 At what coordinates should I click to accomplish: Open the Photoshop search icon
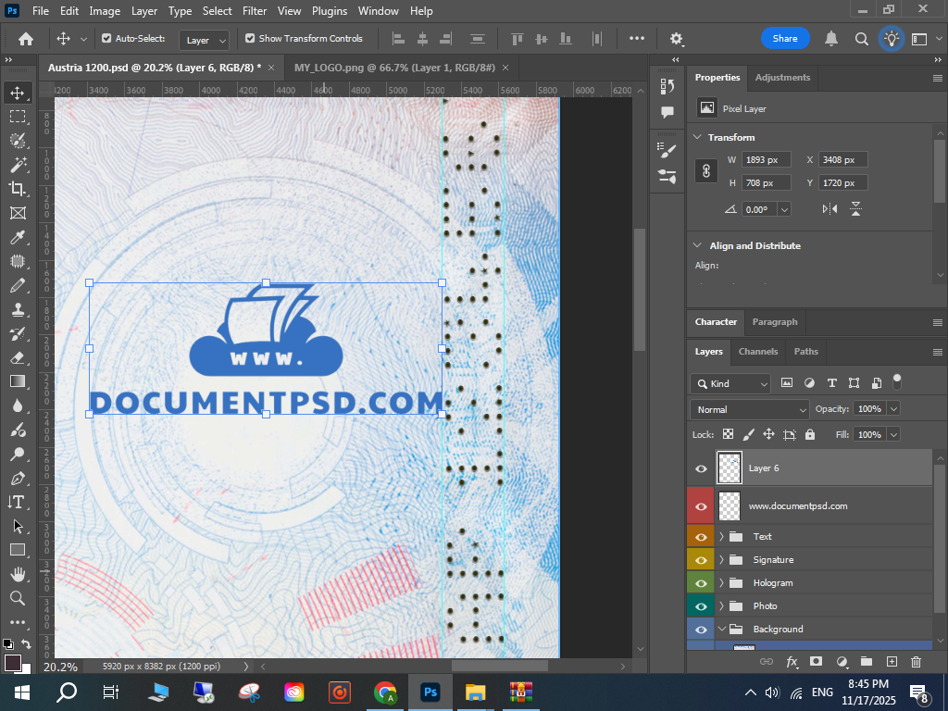tap(861, 39)
